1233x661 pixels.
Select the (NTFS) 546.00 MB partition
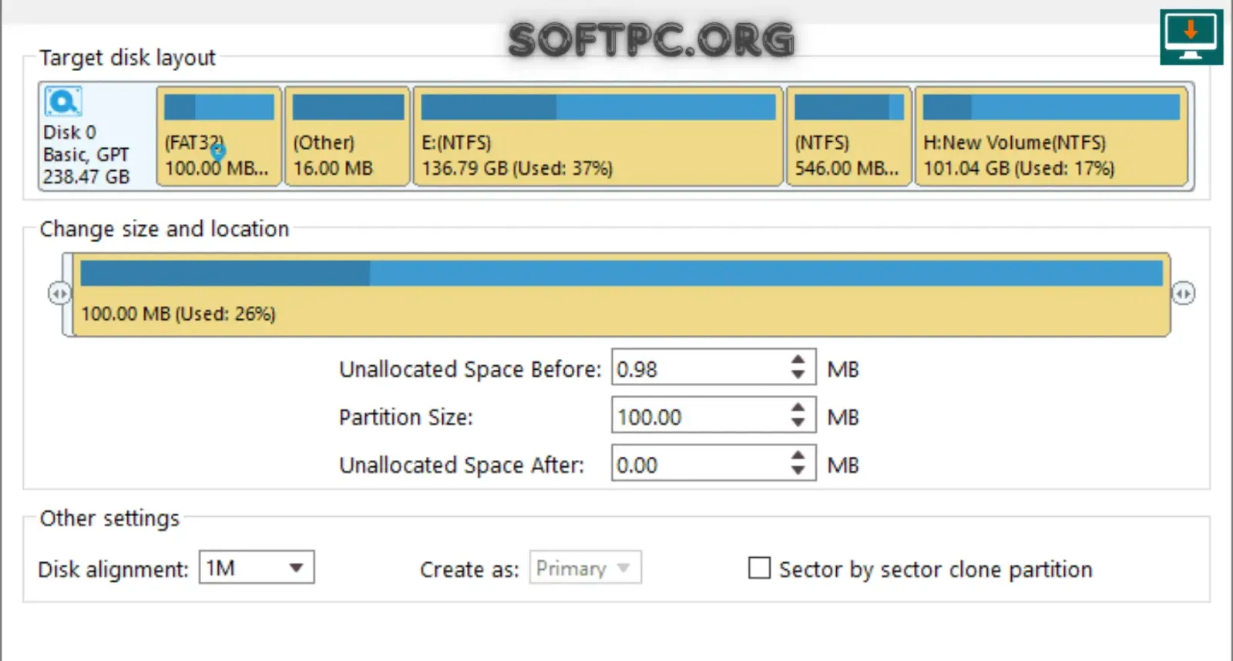point(848,136)
